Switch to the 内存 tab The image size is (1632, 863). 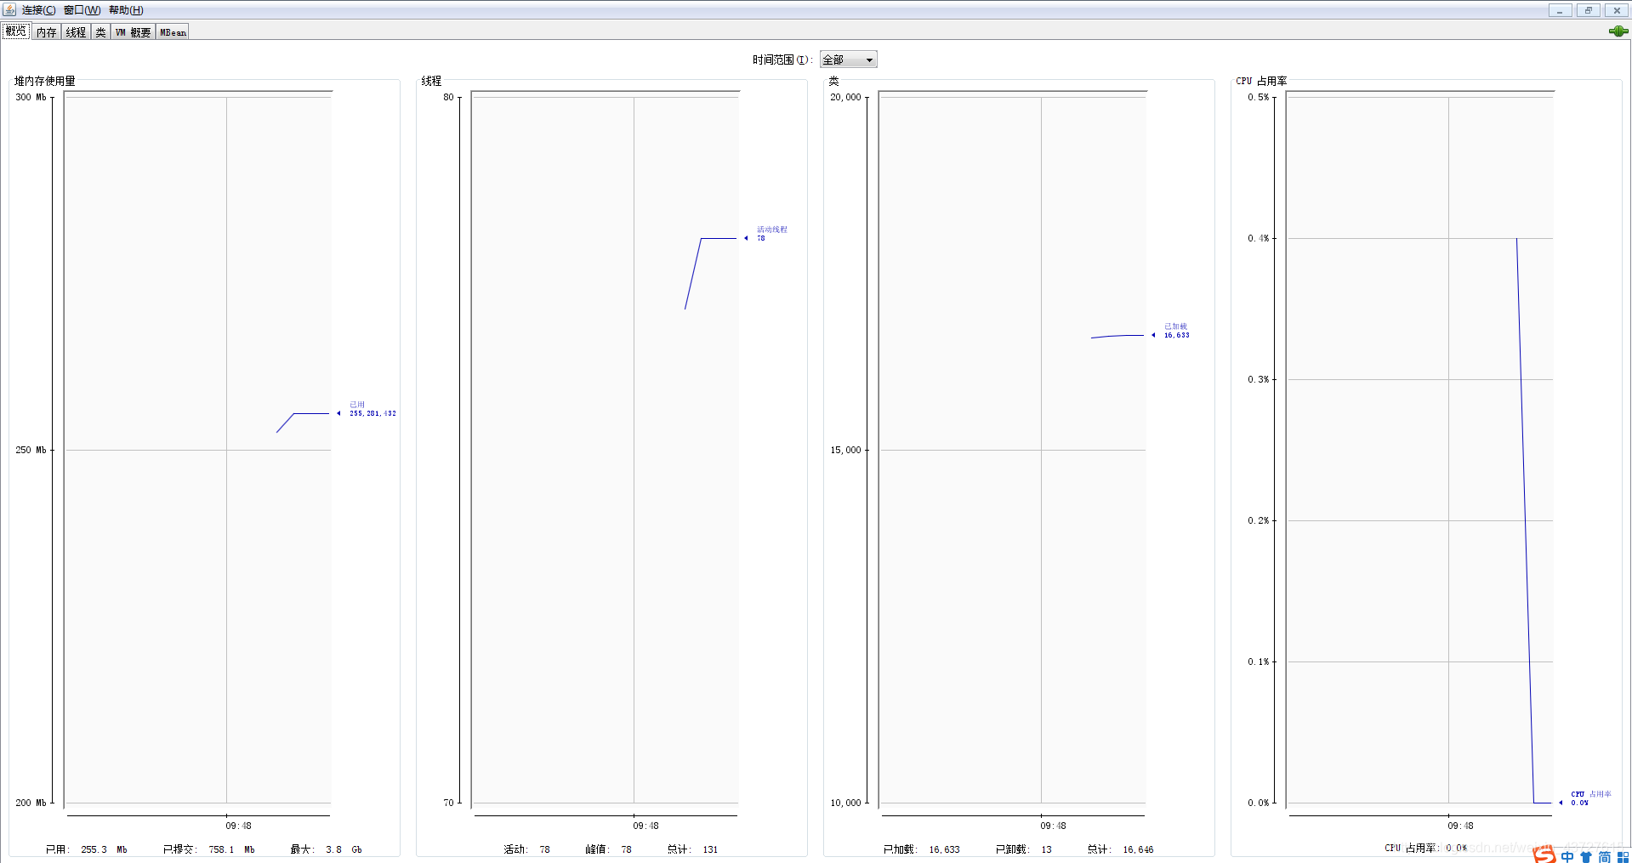(x=46, y=32)
